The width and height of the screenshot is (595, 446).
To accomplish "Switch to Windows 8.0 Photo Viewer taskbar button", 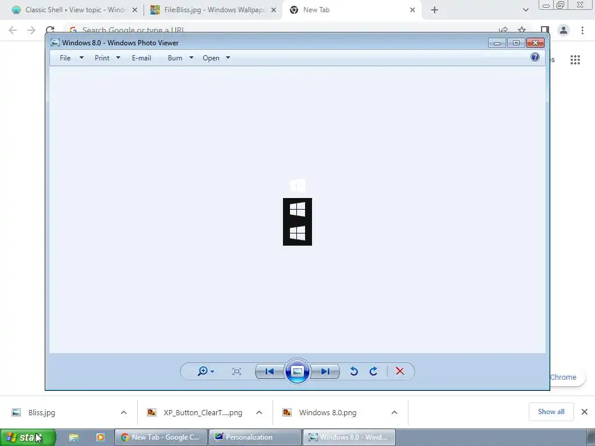I will [x=349, y=437].
